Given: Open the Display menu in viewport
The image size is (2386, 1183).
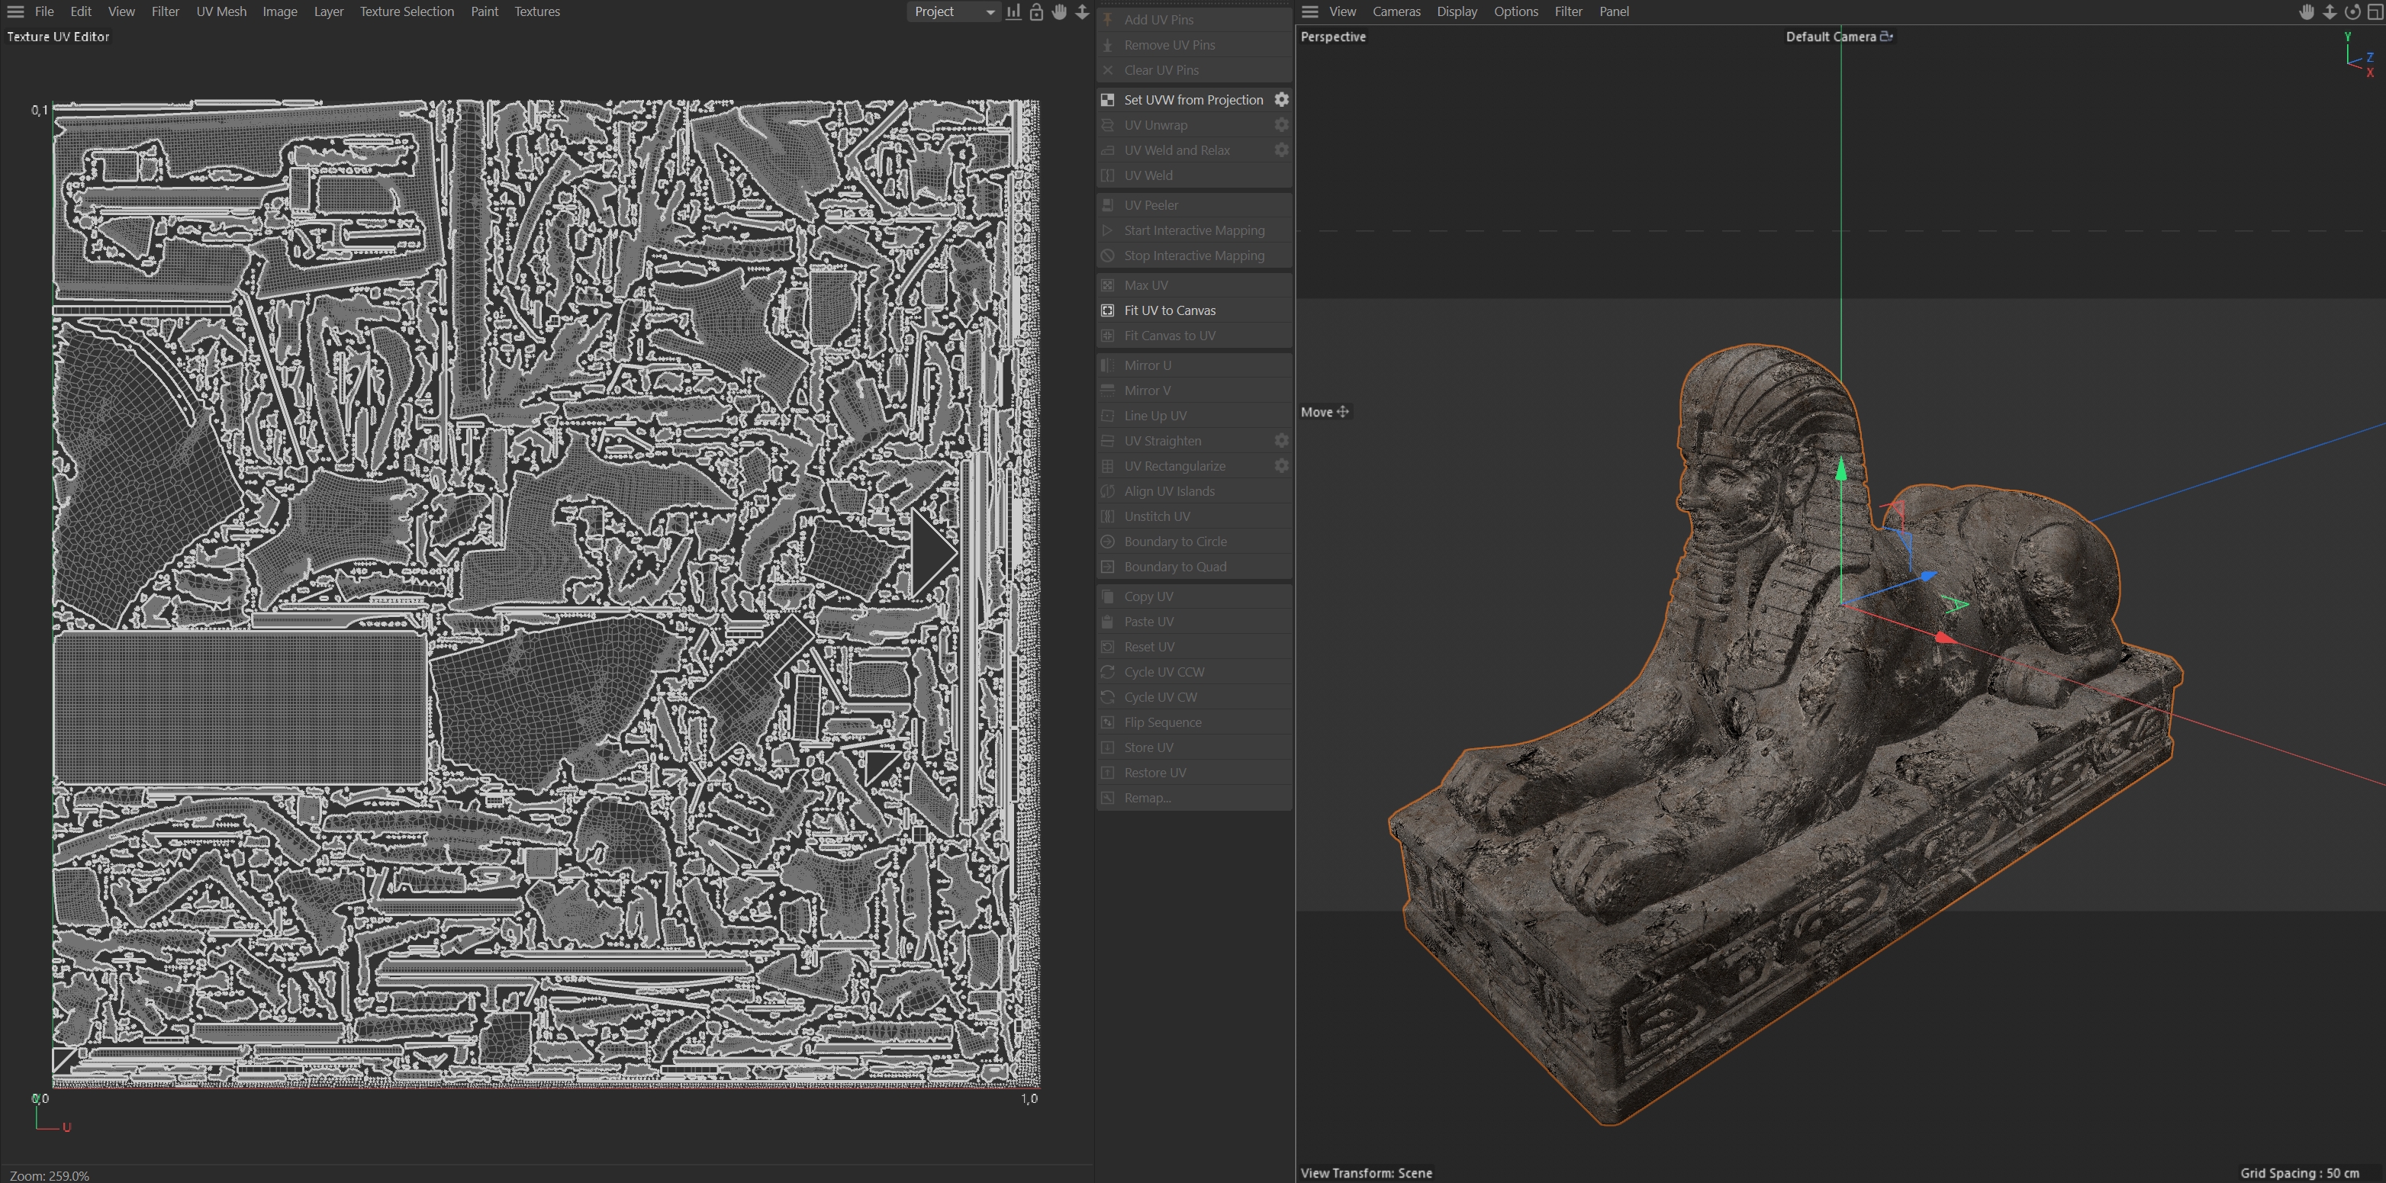Looking at the screenshot, I should pyautogui.click(x=1456, y=12).
